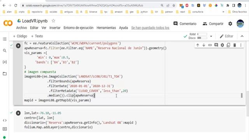
Task: Open the Files folder panel
Action: pos(5,73)
